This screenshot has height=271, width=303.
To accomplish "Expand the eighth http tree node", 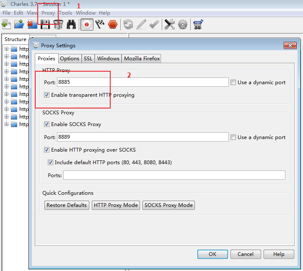I will coord(7,102).
